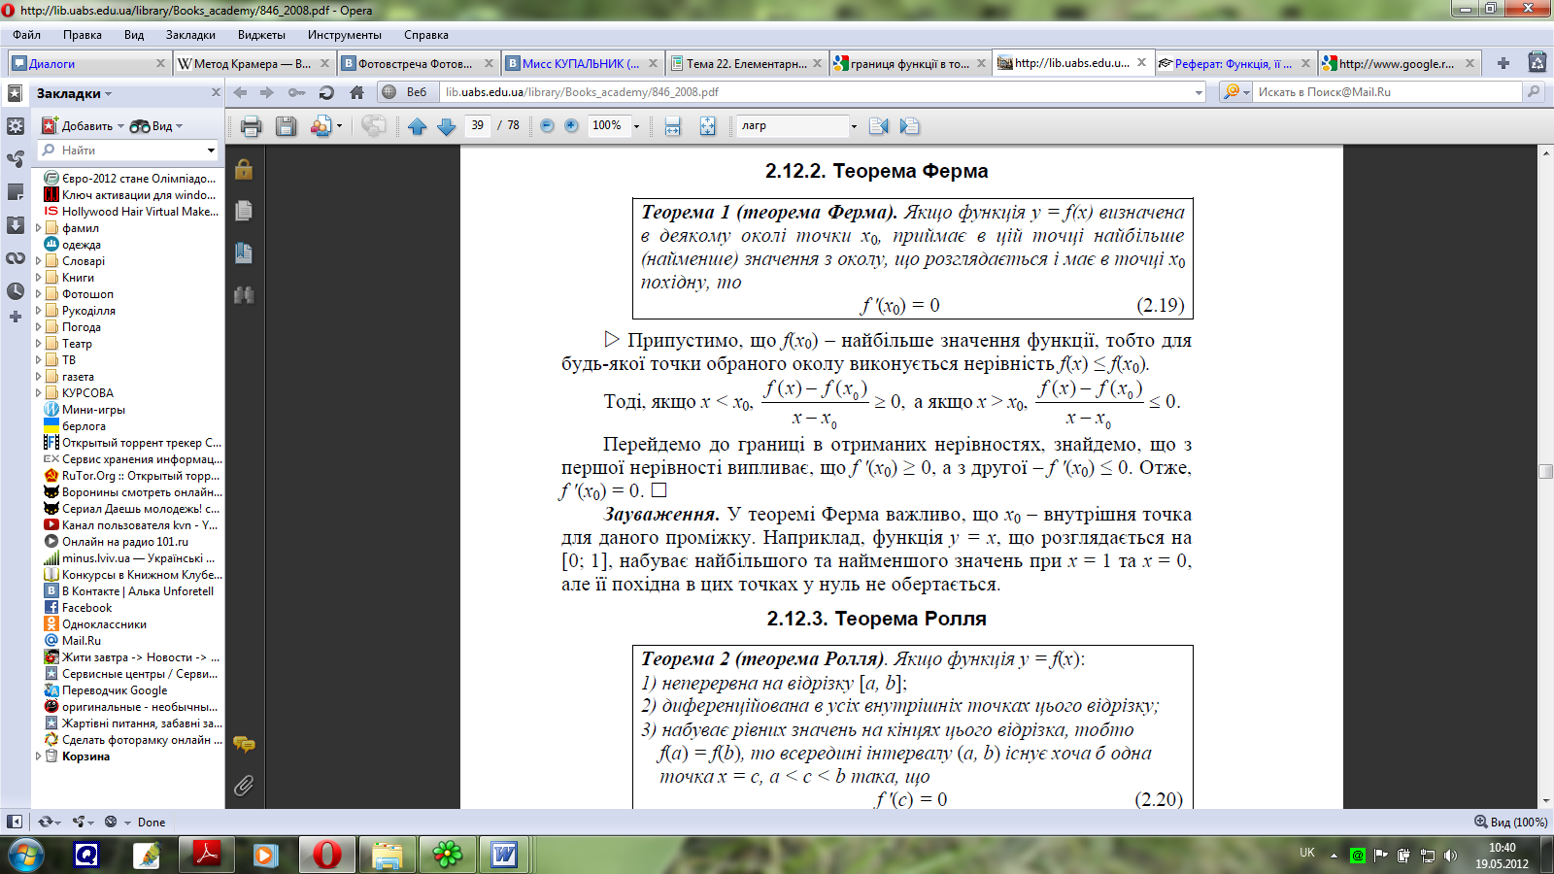The image size is (1554, 874).
Task: Go to next PDF page arrow
Action: [447, 126]
